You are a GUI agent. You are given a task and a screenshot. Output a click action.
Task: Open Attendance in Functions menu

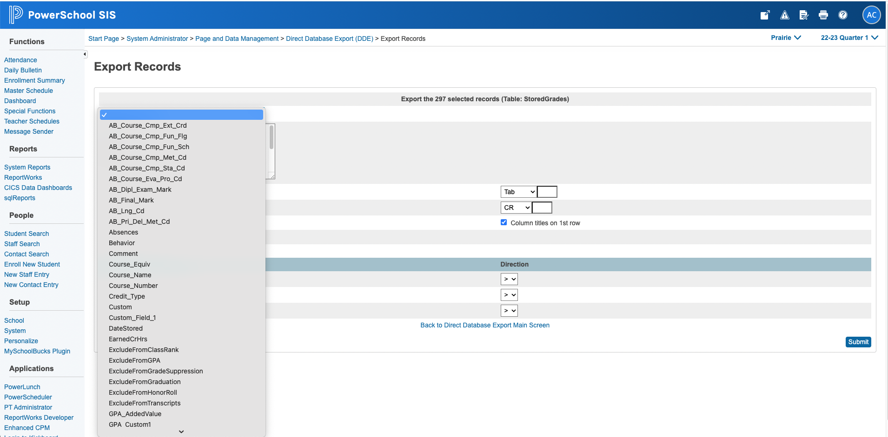20,60
